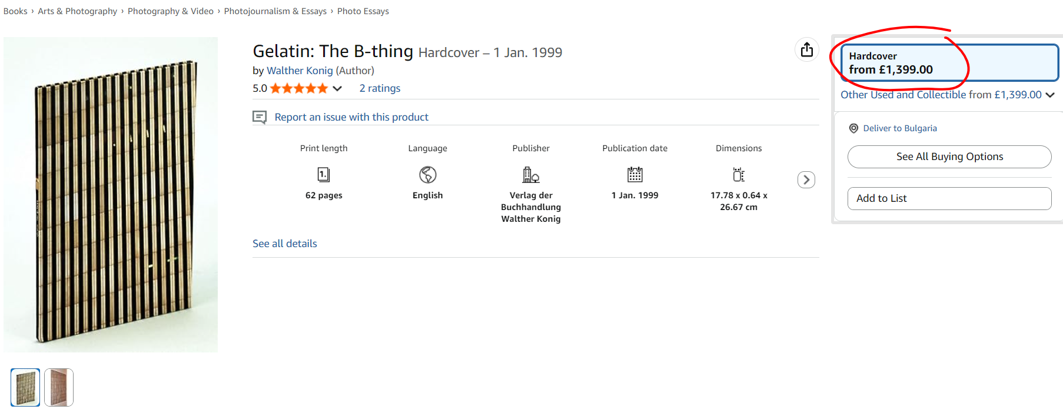Image resolution: width=1063 pixels, height=416 pixels.
Task: Click the report issue speech bubble icon
Action: [260, 117]
